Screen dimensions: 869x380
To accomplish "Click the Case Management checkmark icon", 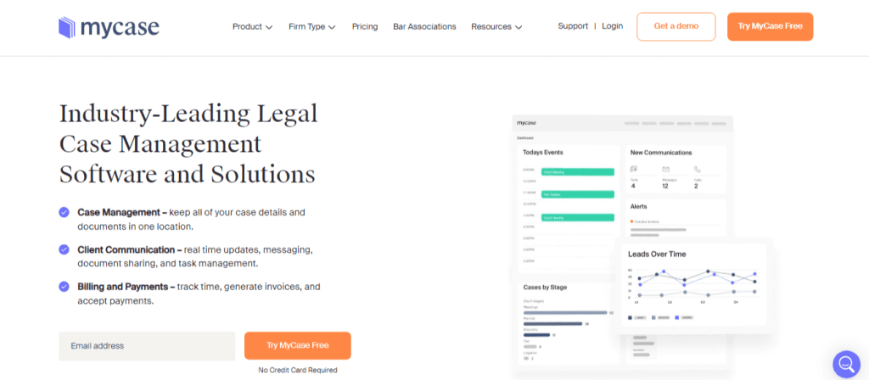I will (x=64, y=212).
